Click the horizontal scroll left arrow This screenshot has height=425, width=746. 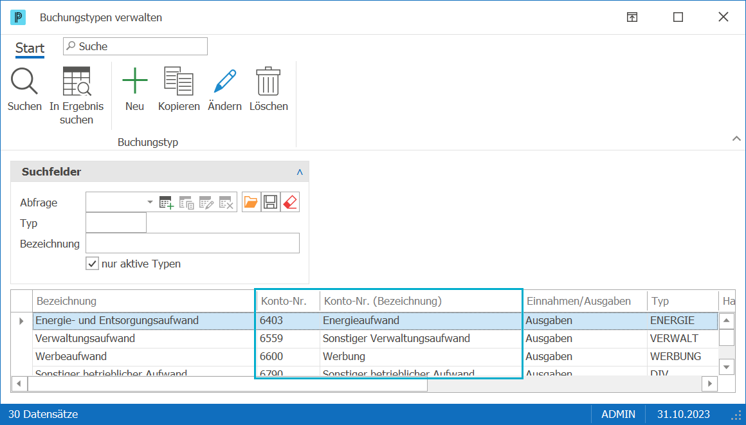tap(19, 384)
